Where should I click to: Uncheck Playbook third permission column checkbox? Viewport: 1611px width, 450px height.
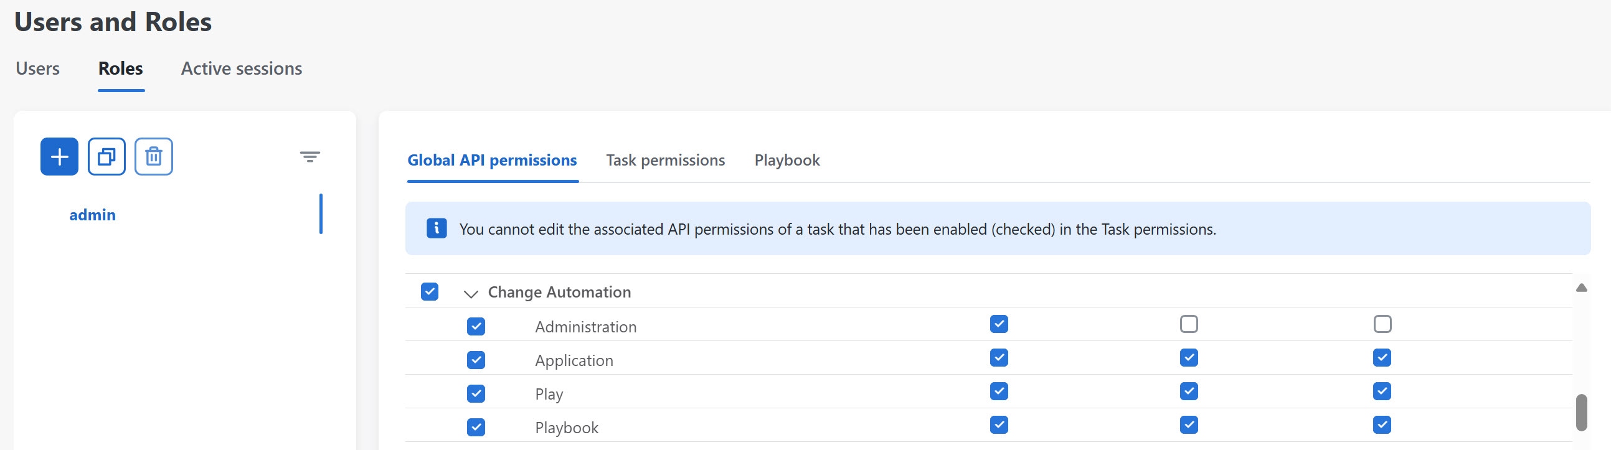click(x=1382, y=425)
